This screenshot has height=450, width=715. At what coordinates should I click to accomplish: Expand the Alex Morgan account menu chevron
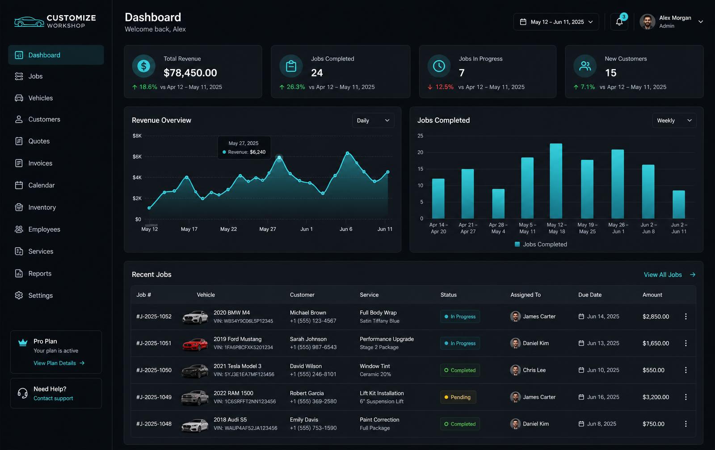coord(700,21)
